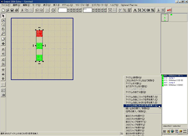Click the Print icon in toolbar
The height and width of the screenshot is (136, 188).
(17, 10)
